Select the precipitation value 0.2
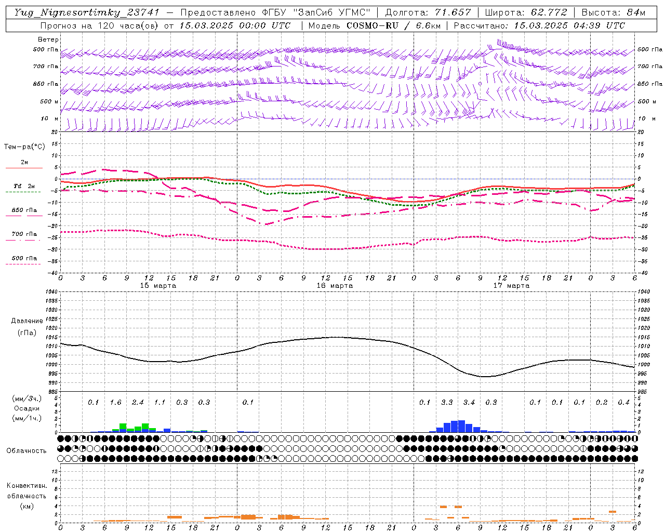665x532 pixels. pos(602,403)
